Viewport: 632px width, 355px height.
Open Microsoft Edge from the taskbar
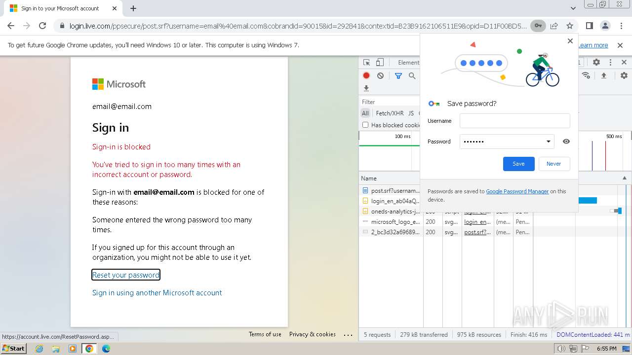point(106,349)
